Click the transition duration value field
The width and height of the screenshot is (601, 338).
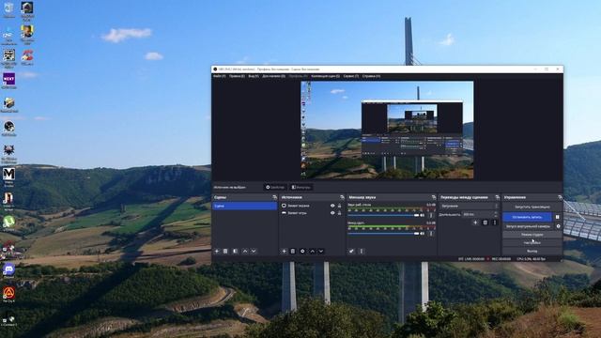point(478,215)
